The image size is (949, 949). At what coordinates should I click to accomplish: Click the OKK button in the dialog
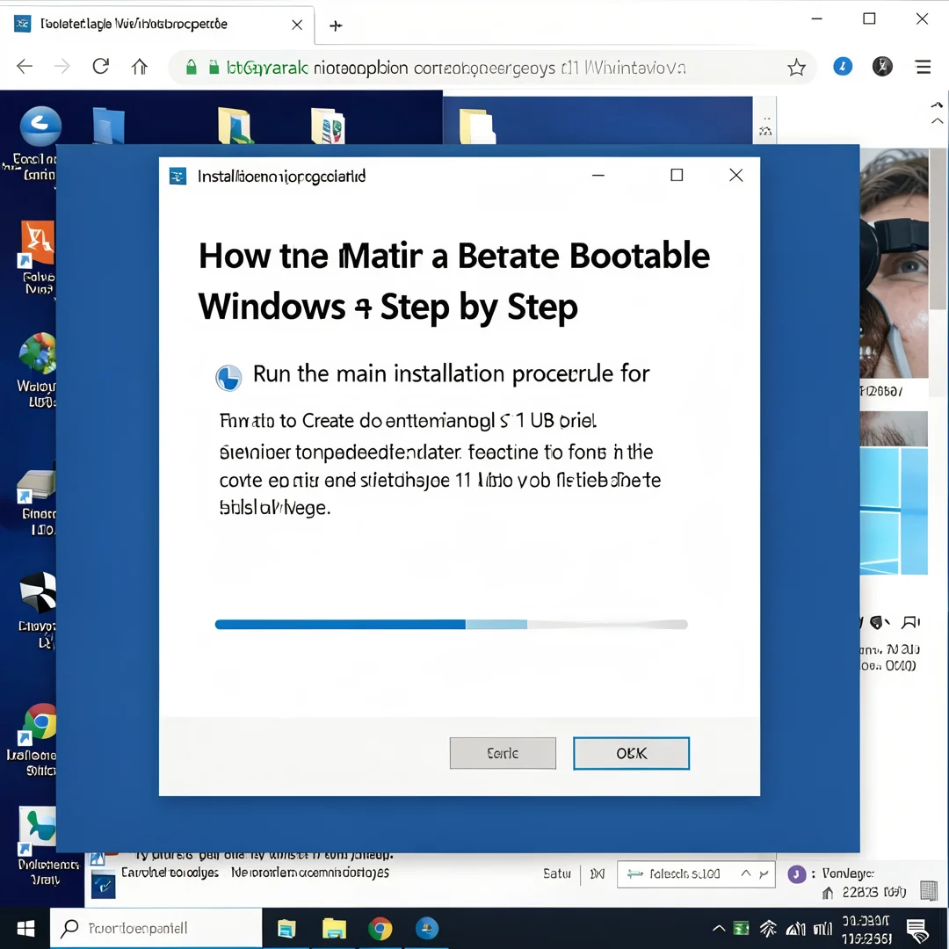[631, 753]
